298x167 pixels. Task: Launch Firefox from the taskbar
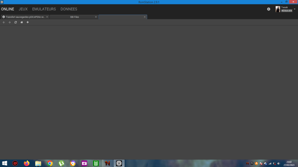[x=27, y=163]
